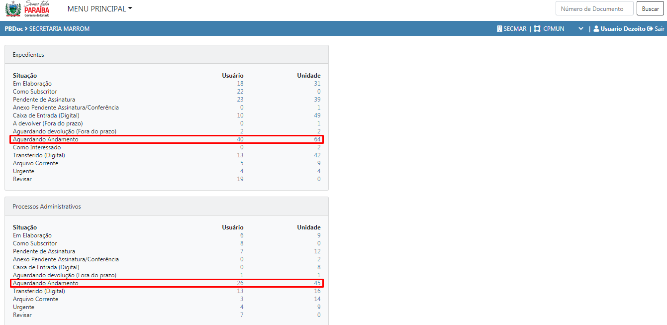Screen dimensions: 667x325
Task: Open Expedientes Como Subscritor count 22
Action: click(x=240, y=92)
